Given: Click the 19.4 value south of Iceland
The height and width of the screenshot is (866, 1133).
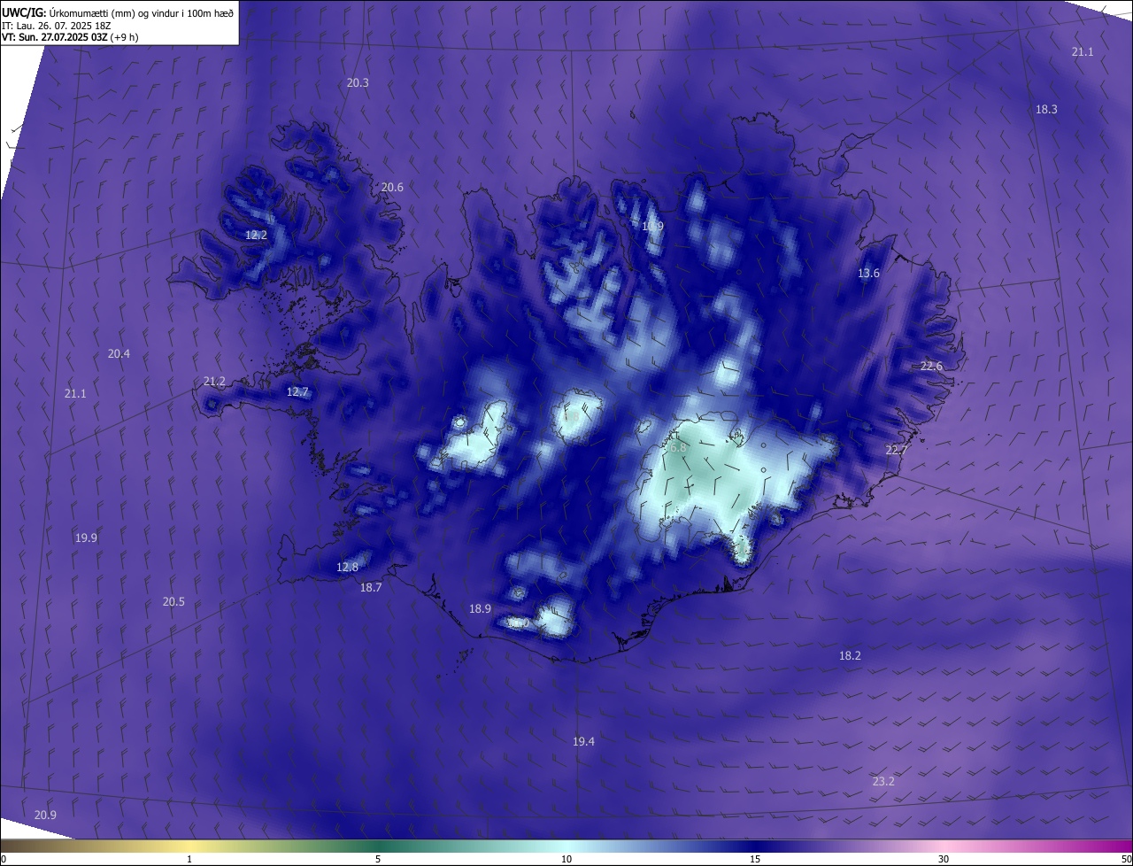Looking at the screenshot, I should point(583,741).
